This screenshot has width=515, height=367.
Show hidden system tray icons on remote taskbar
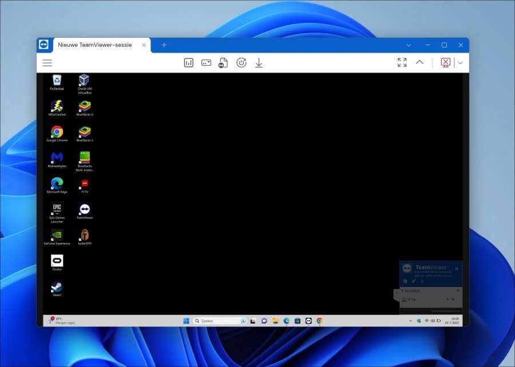[410, 321]
